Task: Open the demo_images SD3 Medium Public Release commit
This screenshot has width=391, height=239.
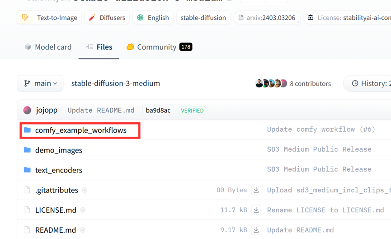Action: pyautogui.click(x=319, y=149)
